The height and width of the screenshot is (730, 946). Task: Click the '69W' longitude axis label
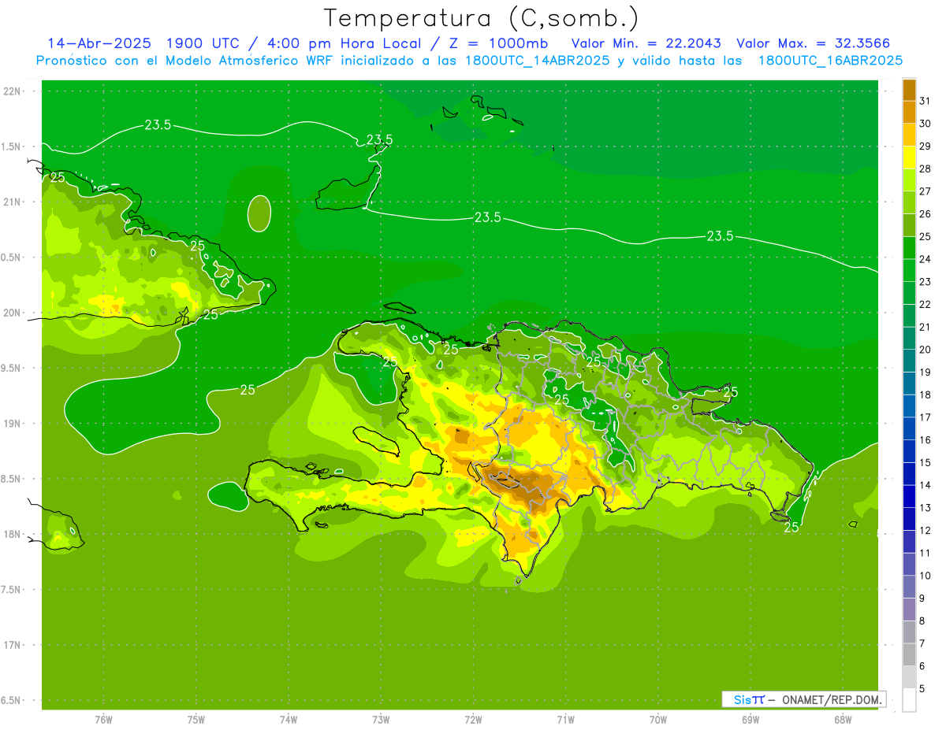tap(750, 719)
